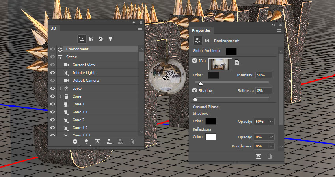Click the IBL Intensity slider handle
The width and height of the screenshot is (335, 177).
point(200,84)
